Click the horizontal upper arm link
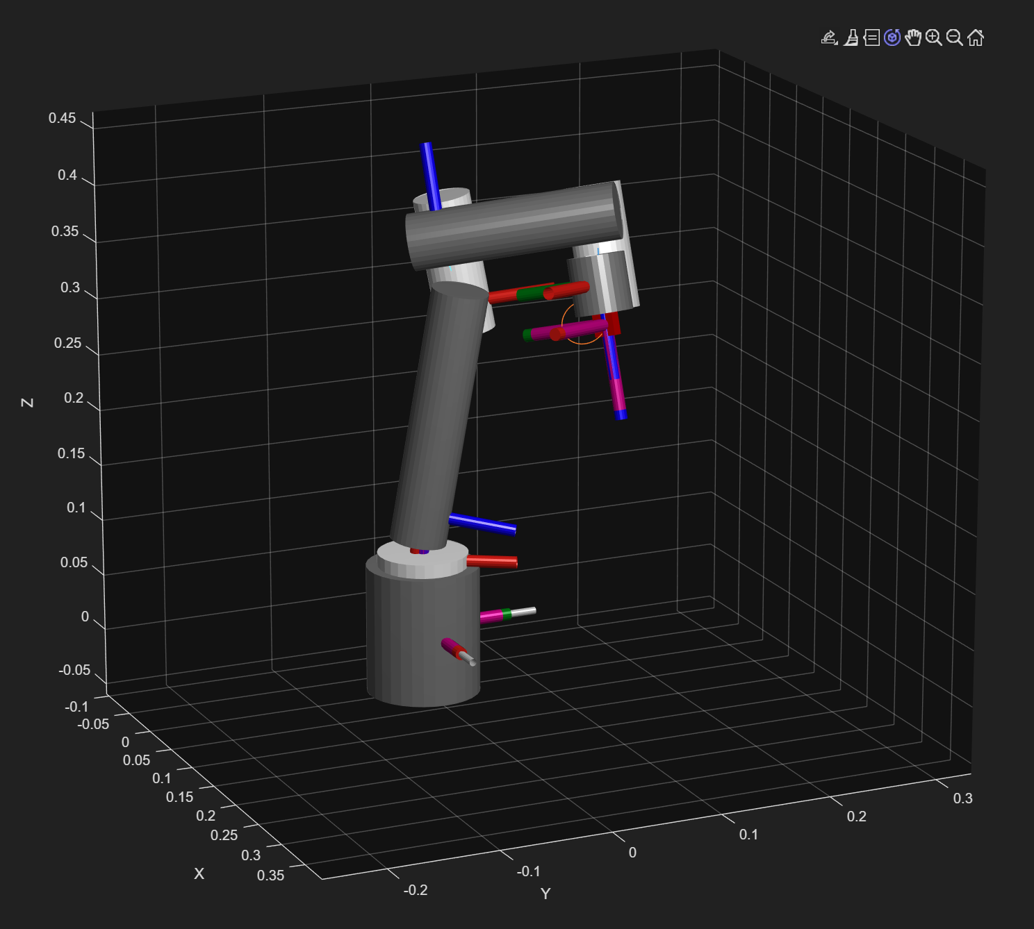1034x929 pixels. [514, 226]
